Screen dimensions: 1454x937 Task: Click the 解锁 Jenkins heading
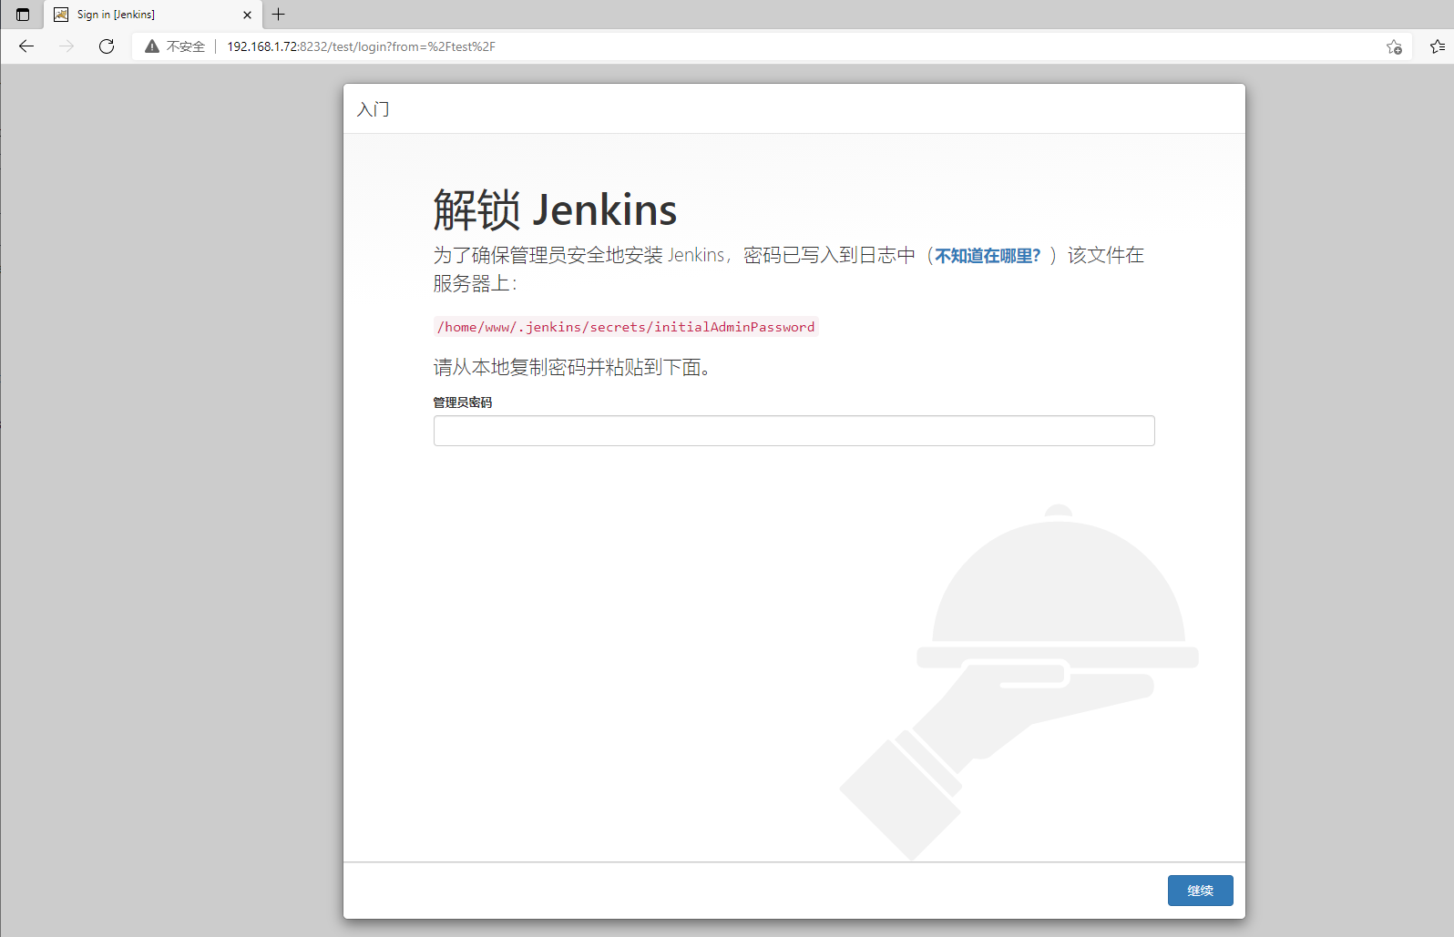pyautogui.click(x=555, y=210)
